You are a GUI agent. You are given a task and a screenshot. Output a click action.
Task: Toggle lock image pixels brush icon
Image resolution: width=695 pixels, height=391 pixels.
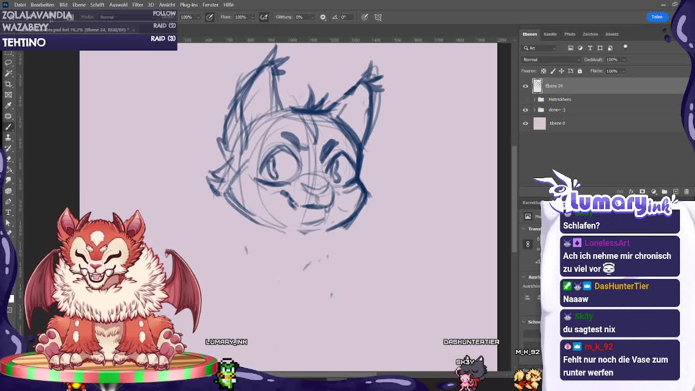coord(553,71)
